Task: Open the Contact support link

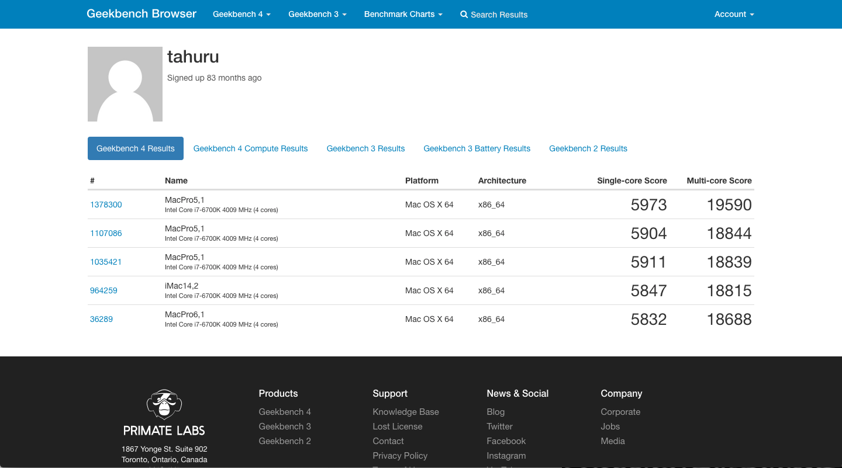Action: pyautogui.click(x=388, y=441)
